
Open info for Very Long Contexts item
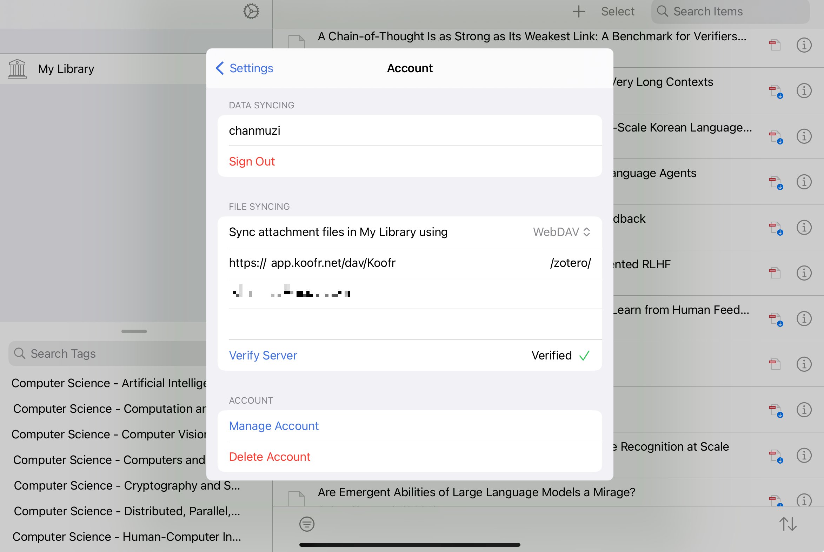(x=804, y=91)
